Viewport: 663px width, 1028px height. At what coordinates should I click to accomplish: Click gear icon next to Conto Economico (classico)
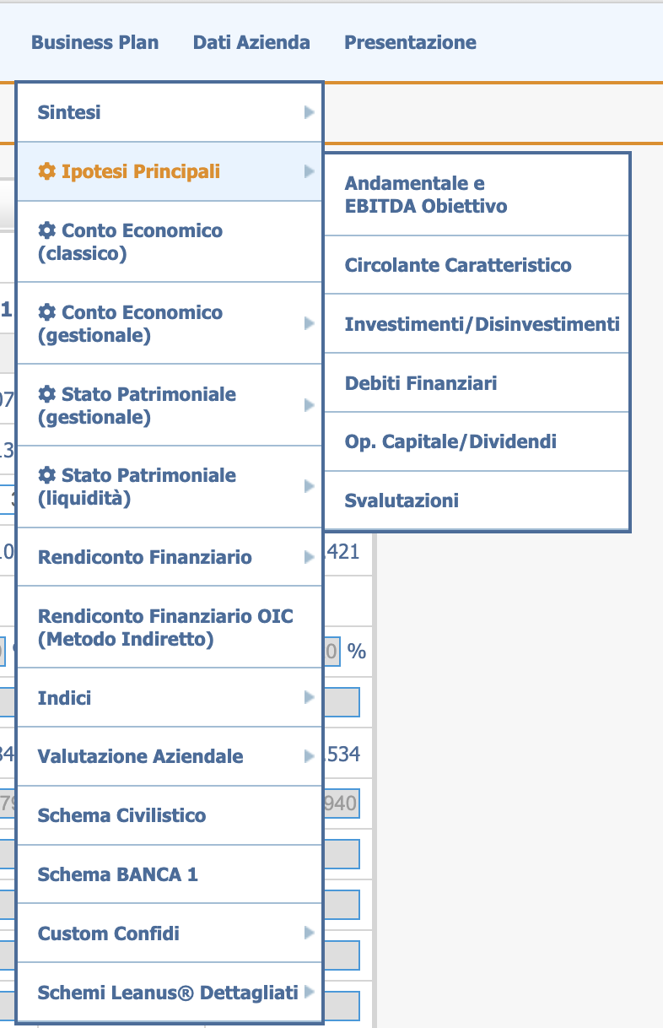[x=47, y=230]
